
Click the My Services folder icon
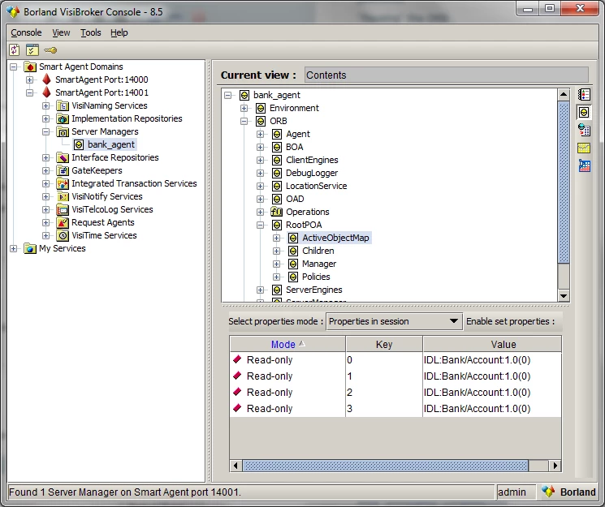coord(30,249)
